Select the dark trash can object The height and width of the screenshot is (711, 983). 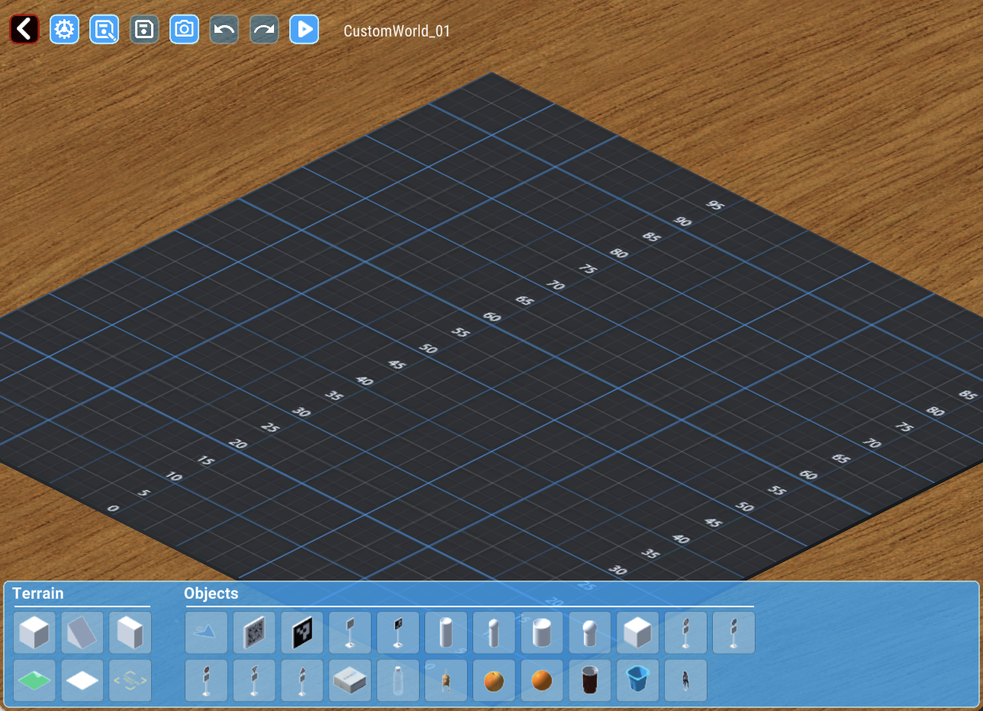590,680
